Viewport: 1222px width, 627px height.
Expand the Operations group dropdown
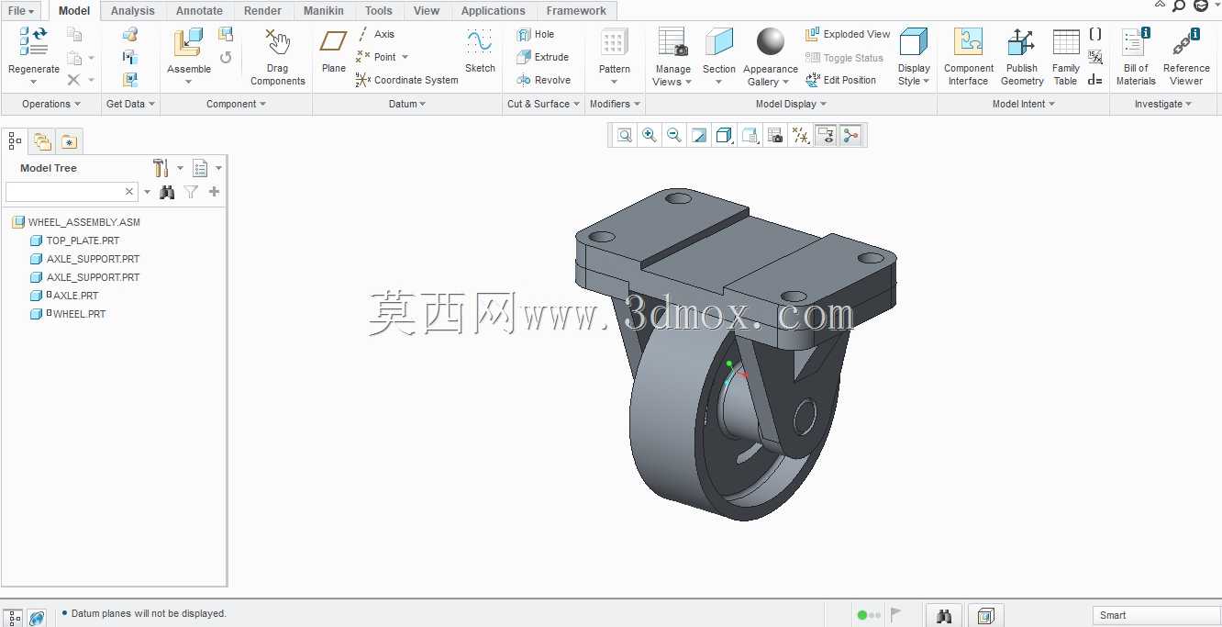51,104
